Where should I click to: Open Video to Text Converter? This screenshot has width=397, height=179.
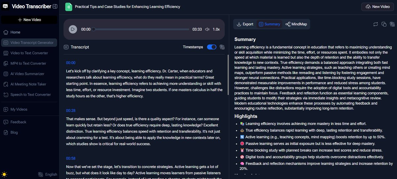[x=29, y=53]
